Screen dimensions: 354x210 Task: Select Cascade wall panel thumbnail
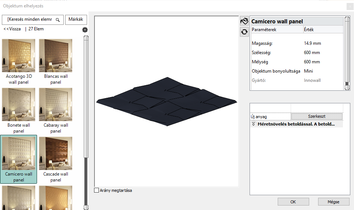56,153
